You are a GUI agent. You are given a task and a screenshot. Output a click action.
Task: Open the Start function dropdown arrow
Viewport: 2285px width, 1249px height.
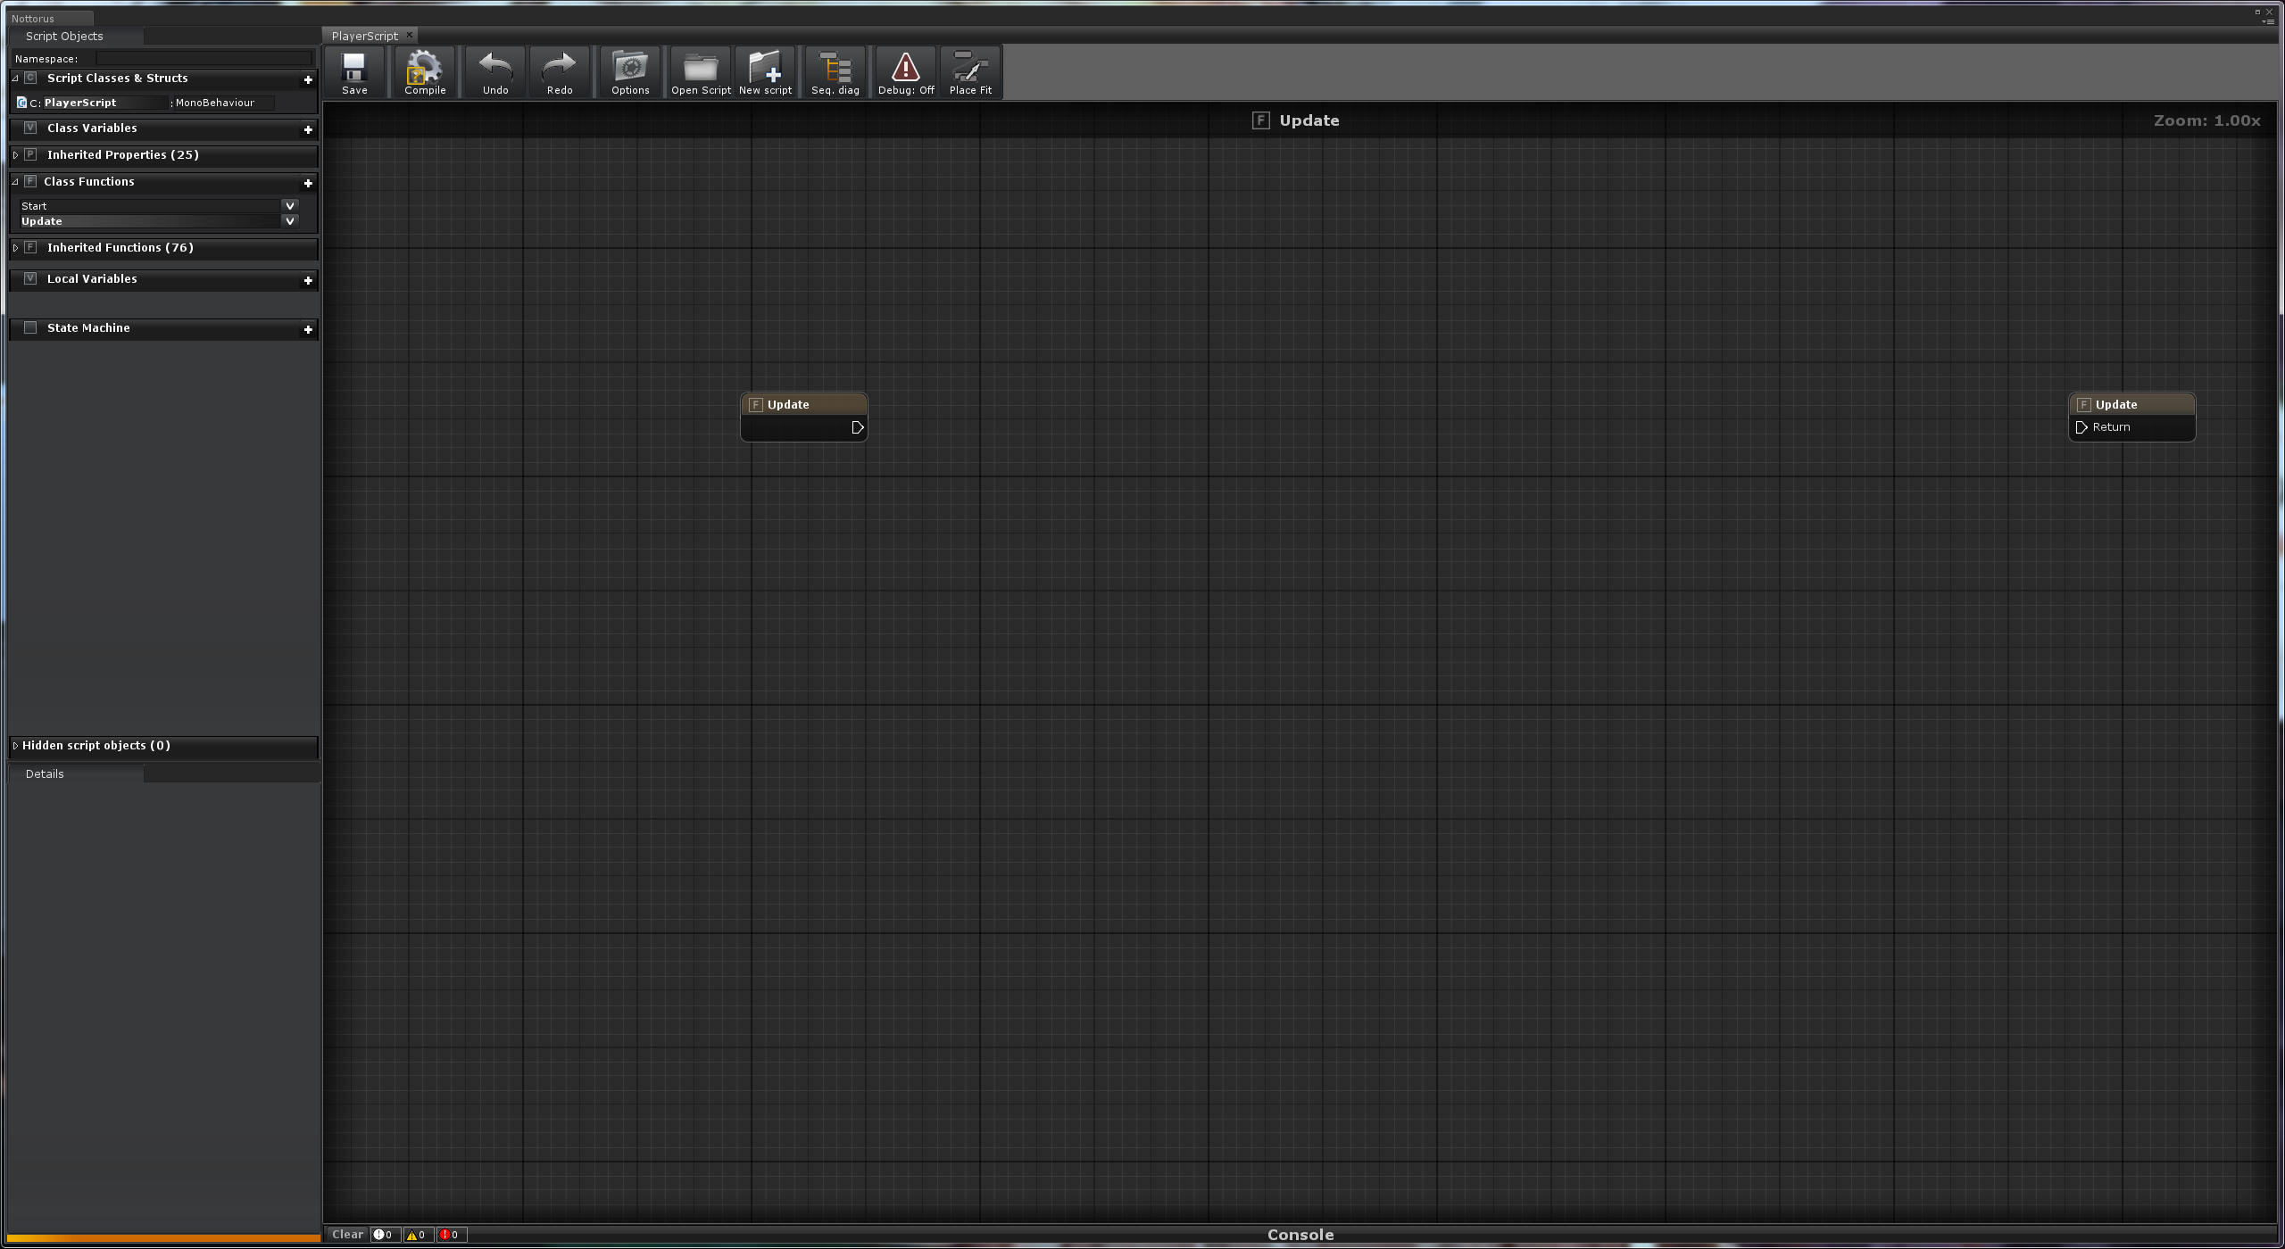(289, 205)
